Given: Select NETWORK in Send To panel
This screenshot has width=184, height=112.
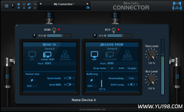Looking at the screenshot, I should pos(65,56).
